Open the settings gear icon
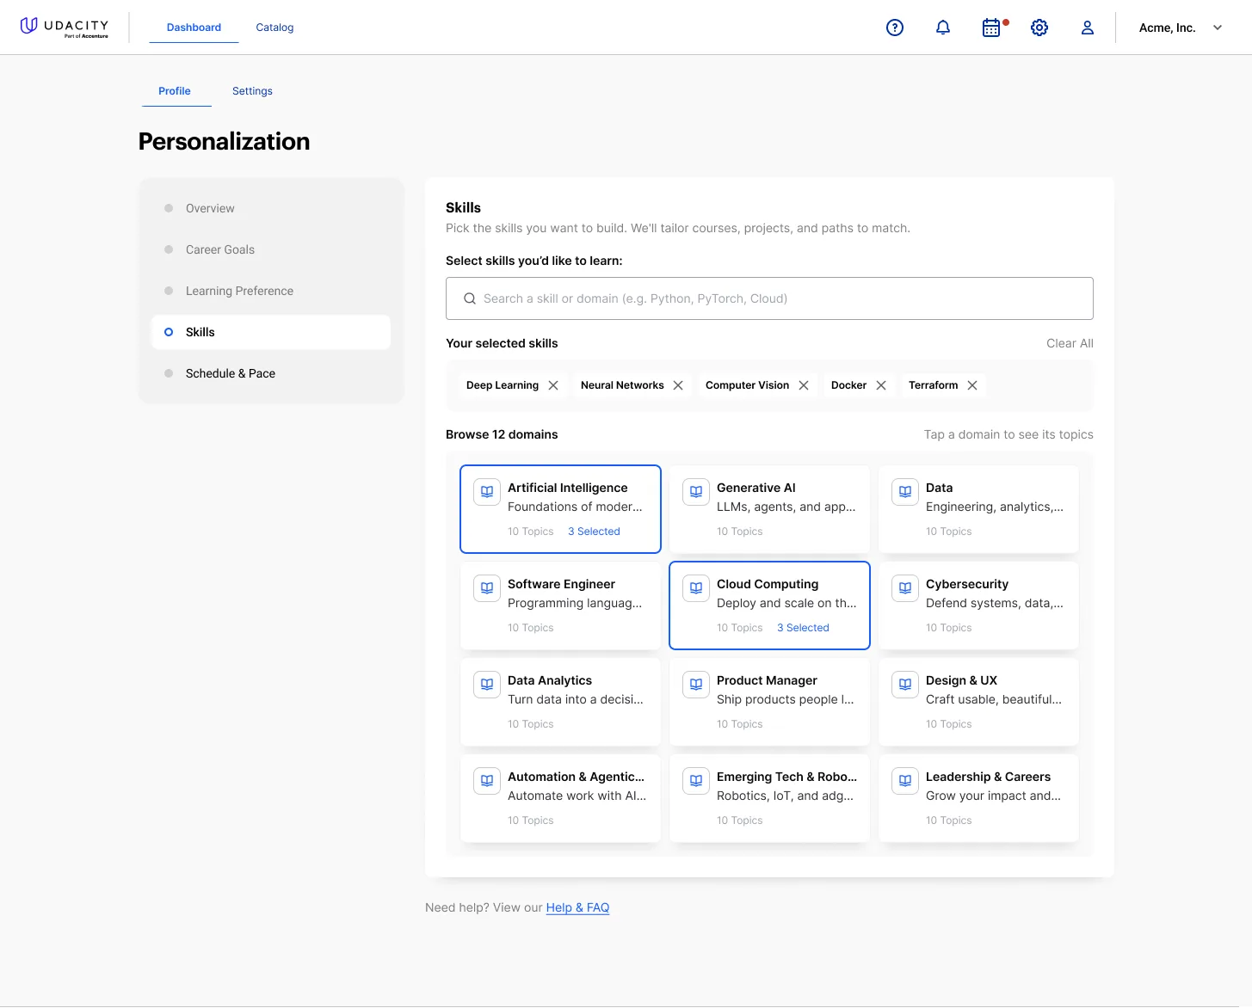Screen dimensions: 1252x1008 (x=1039, y=28)
